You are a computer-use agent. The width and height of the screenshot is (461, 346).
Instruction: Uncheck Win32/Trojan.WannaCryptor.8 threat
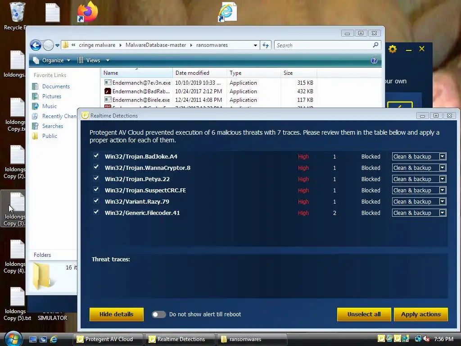[96, 167]
